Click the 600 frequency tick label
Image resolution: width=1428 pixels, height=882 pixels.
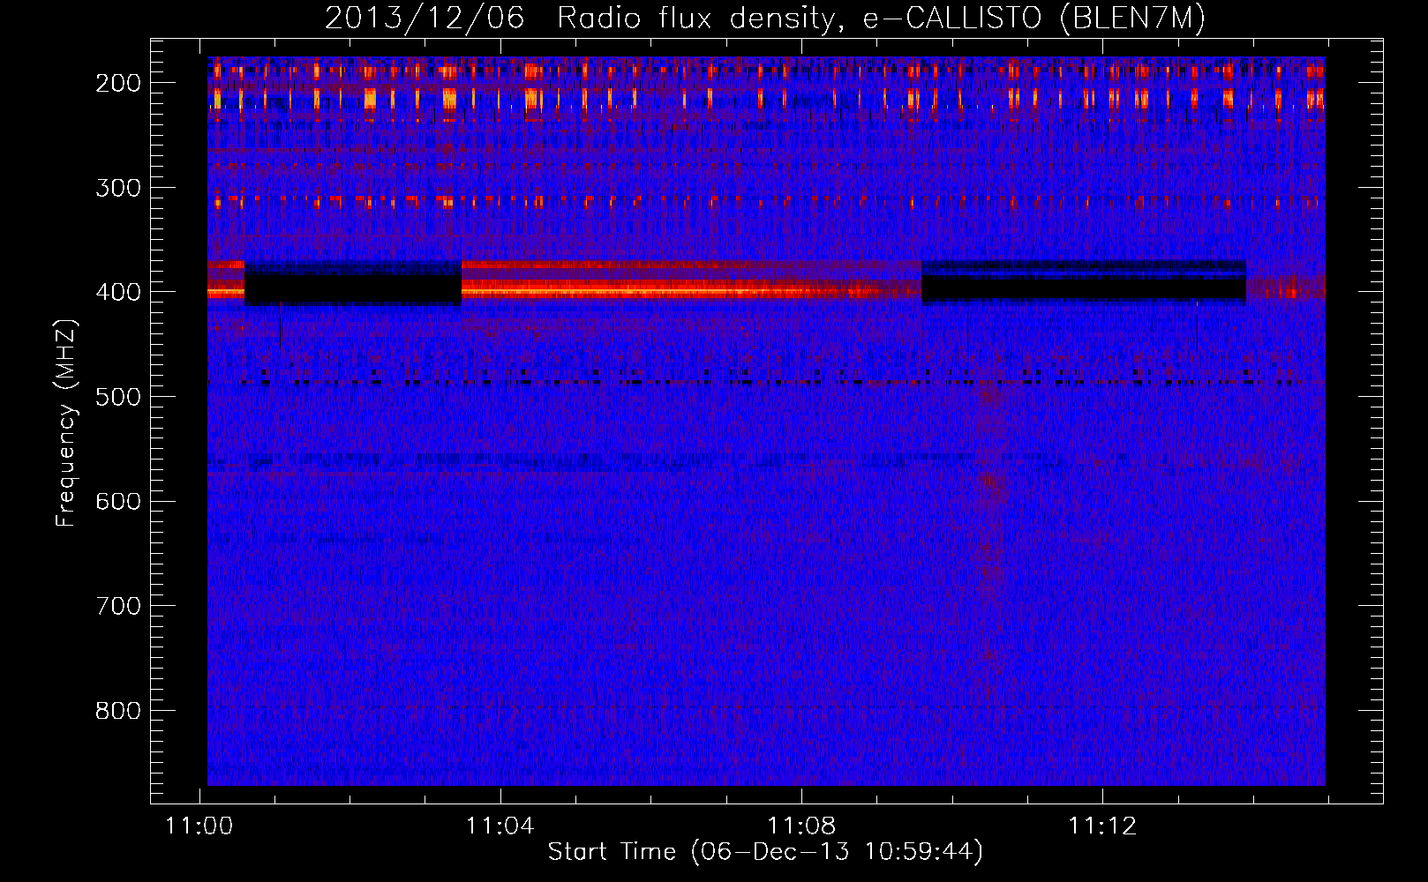117,502
